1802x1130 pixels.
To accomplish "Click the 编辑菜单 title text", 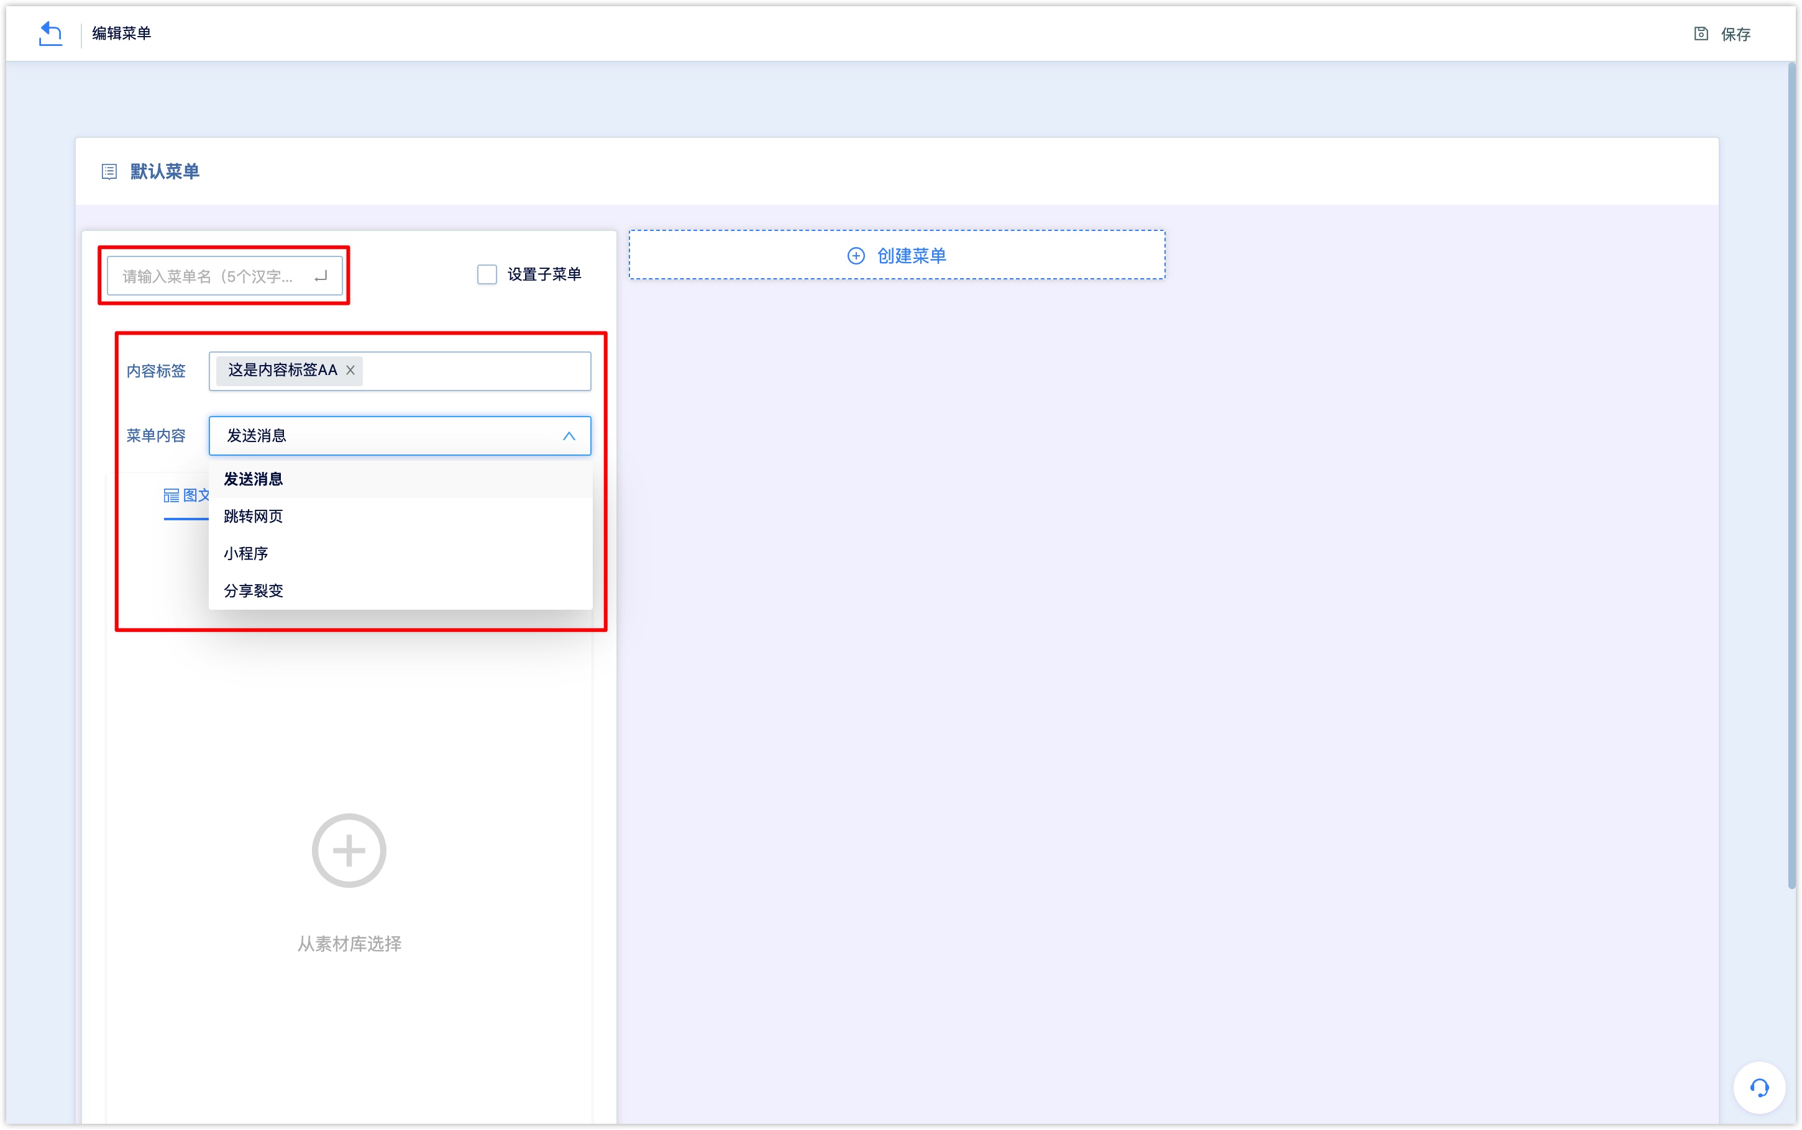I will [122, 34].
